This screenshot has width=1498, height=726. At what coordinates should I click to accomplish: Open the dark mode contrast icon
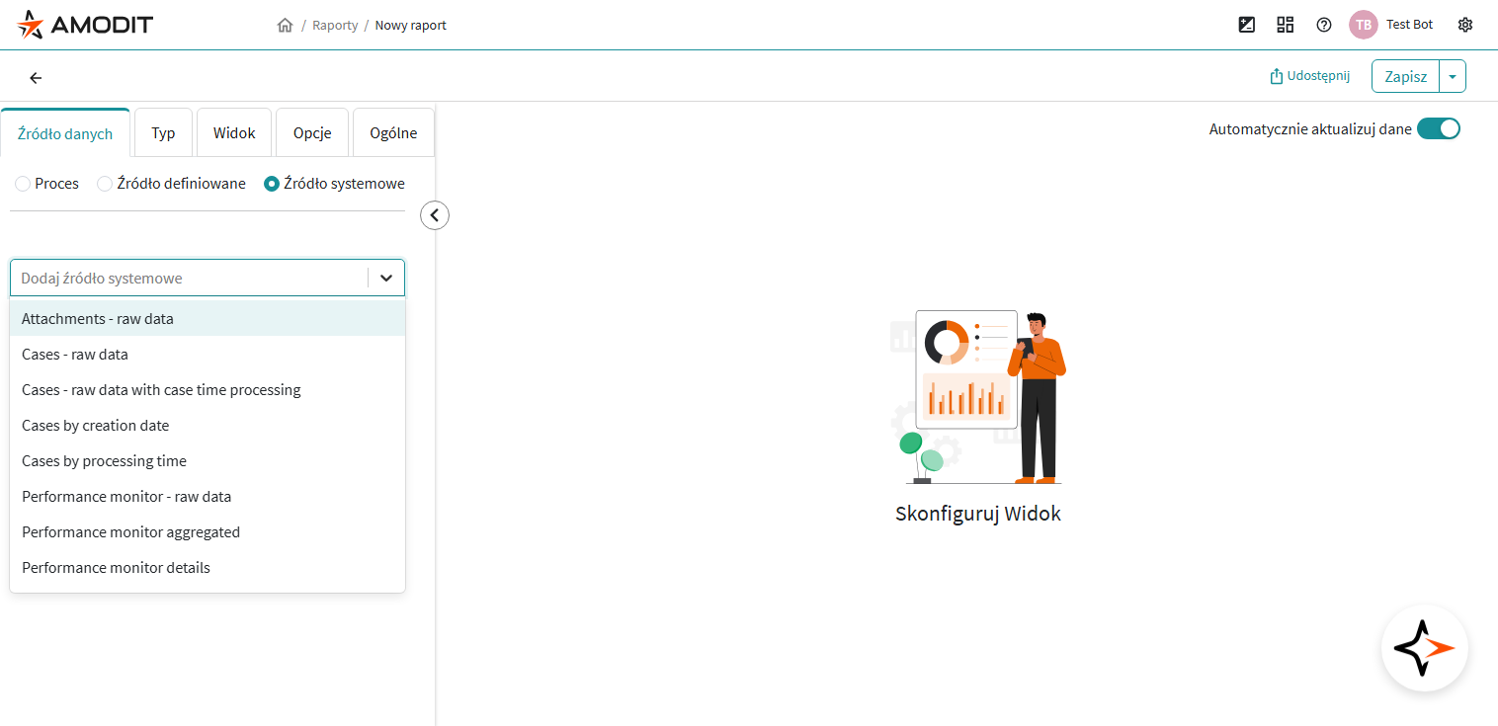click(1247, 25)
